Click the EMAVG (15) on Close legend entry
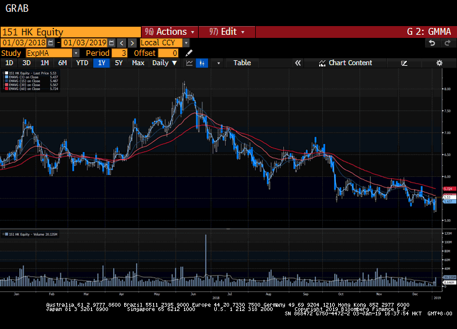Image resolution: width=457 pixels, height=329 pixels. click(x=30, y=81)
